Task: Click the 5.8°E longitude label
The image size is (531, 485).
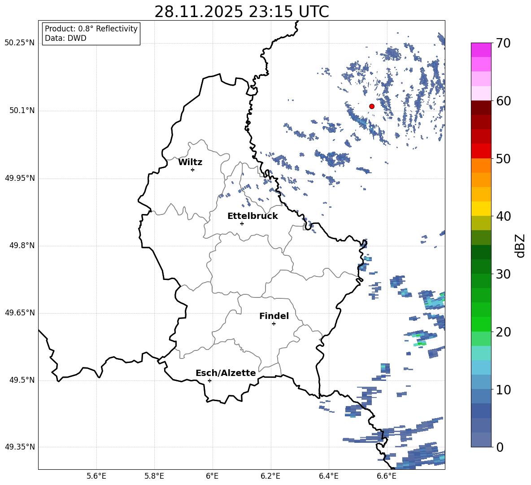Action: point(154,476)
